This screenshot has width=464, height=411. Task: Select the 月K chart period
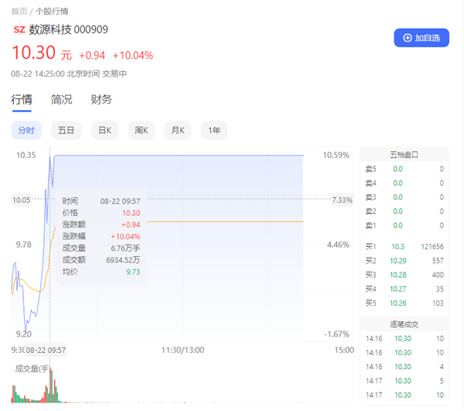tap(178, 130)
